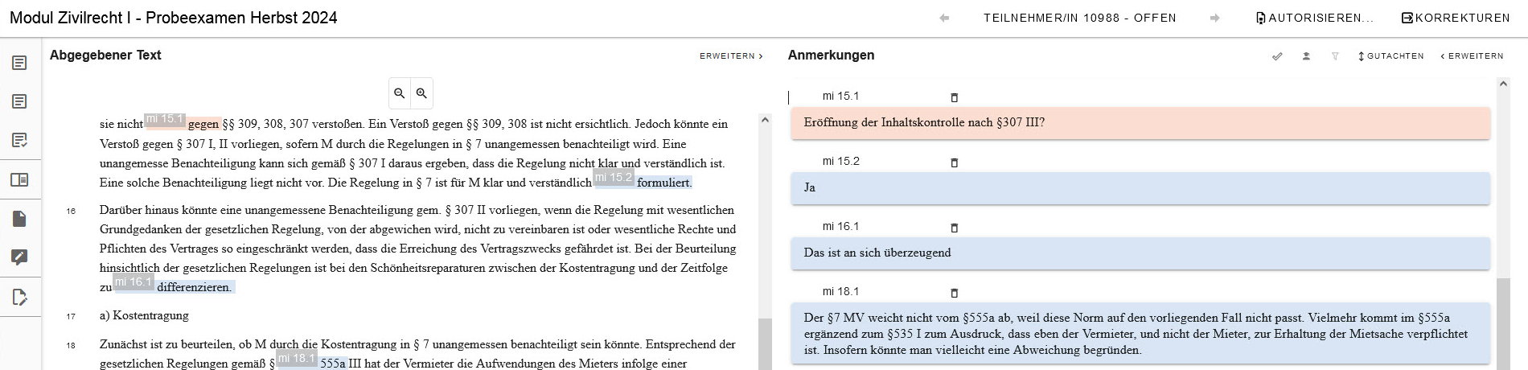Expand the Abgegebener Text panel
This screenshot has width=1528, height=370.
(730, 56)
